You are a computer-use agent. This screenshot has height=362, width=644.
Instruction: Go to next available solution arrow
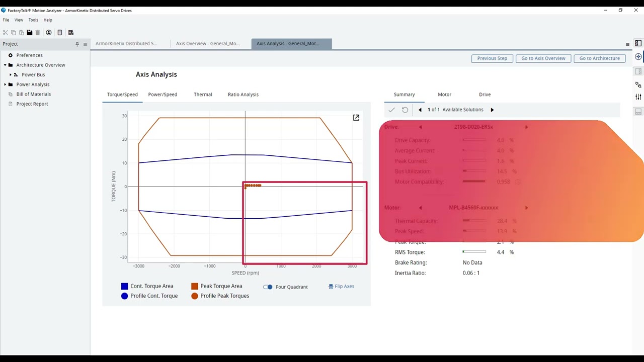492,110
